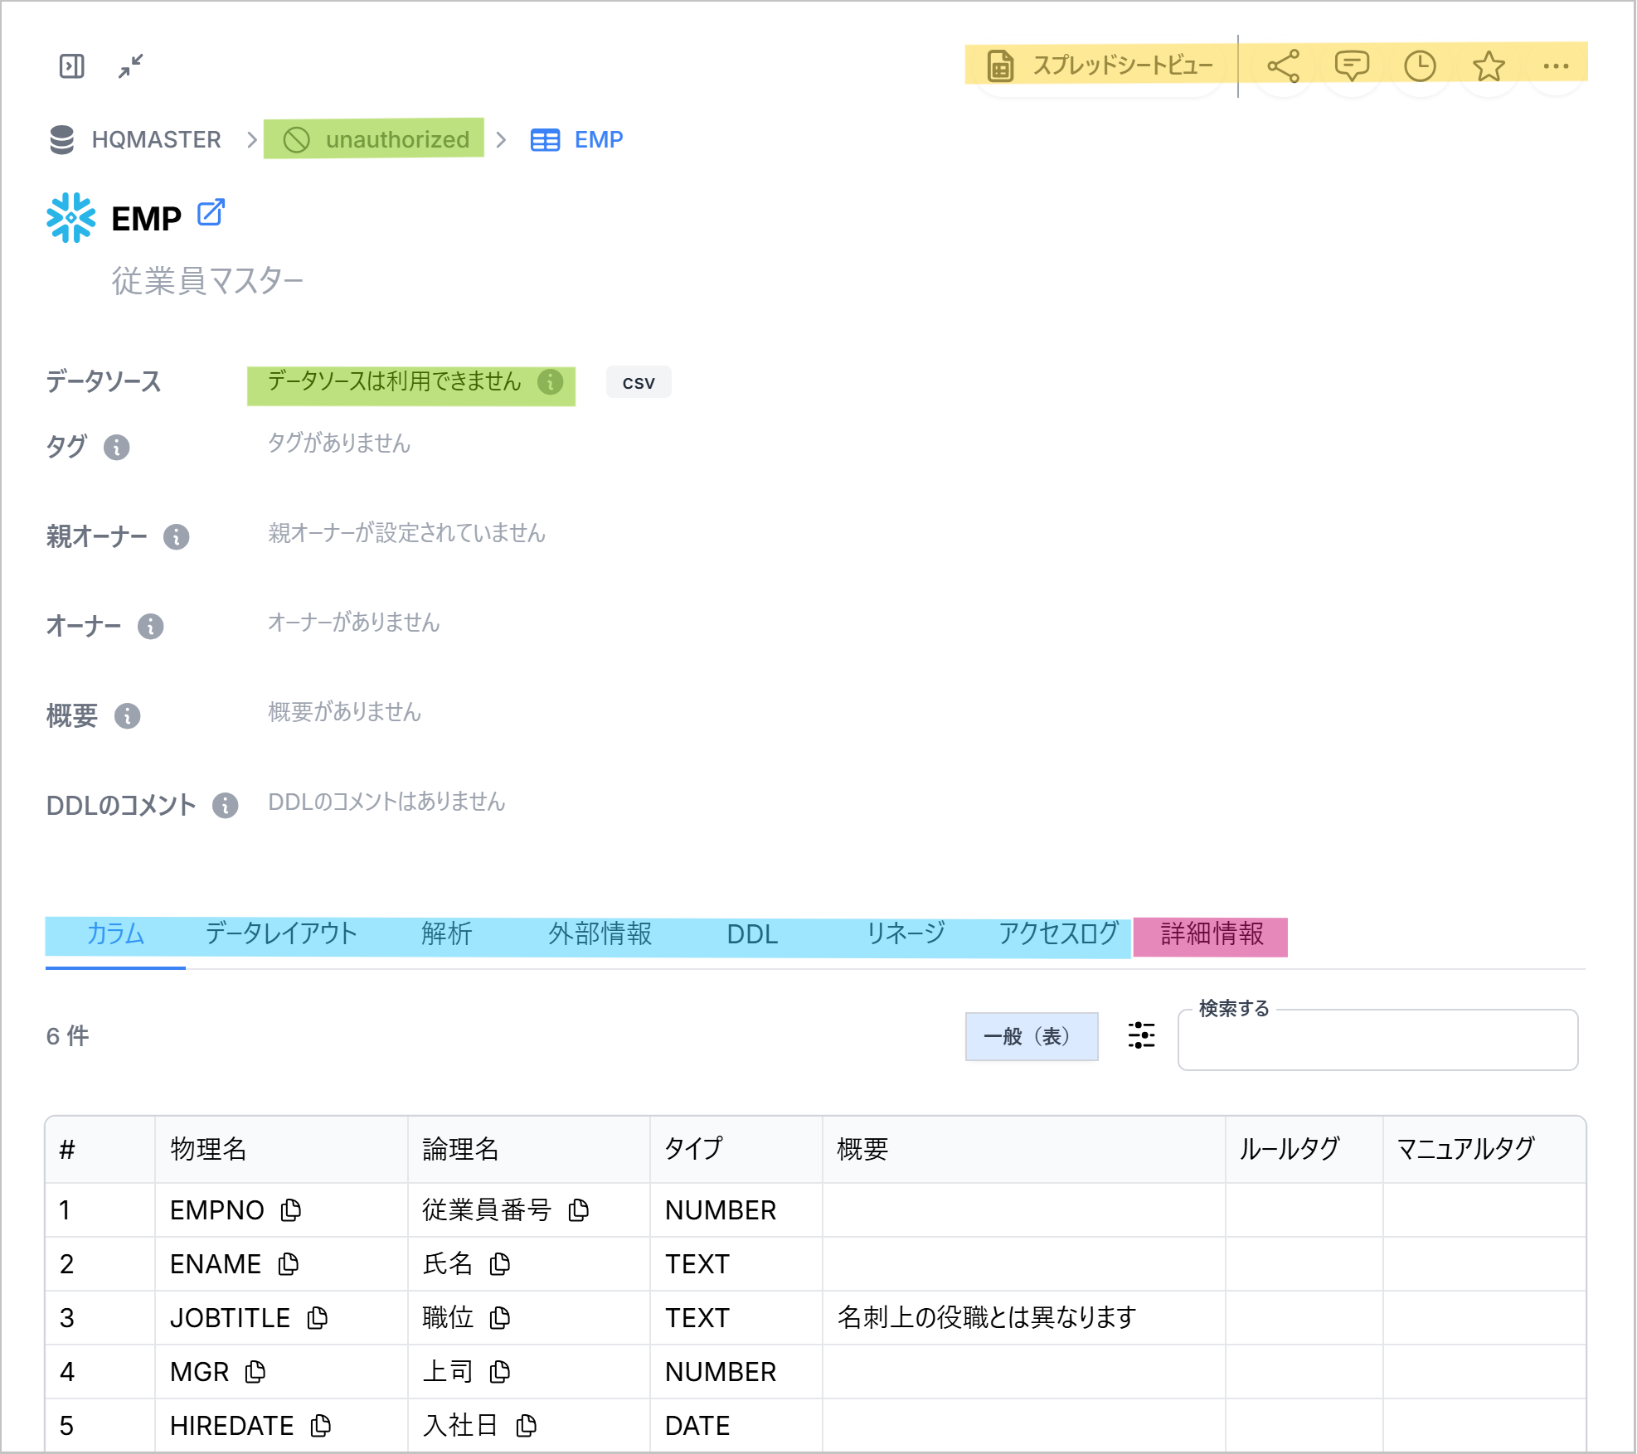
Task: Open the 外部情報 tab
Action: tap(600, 935)
